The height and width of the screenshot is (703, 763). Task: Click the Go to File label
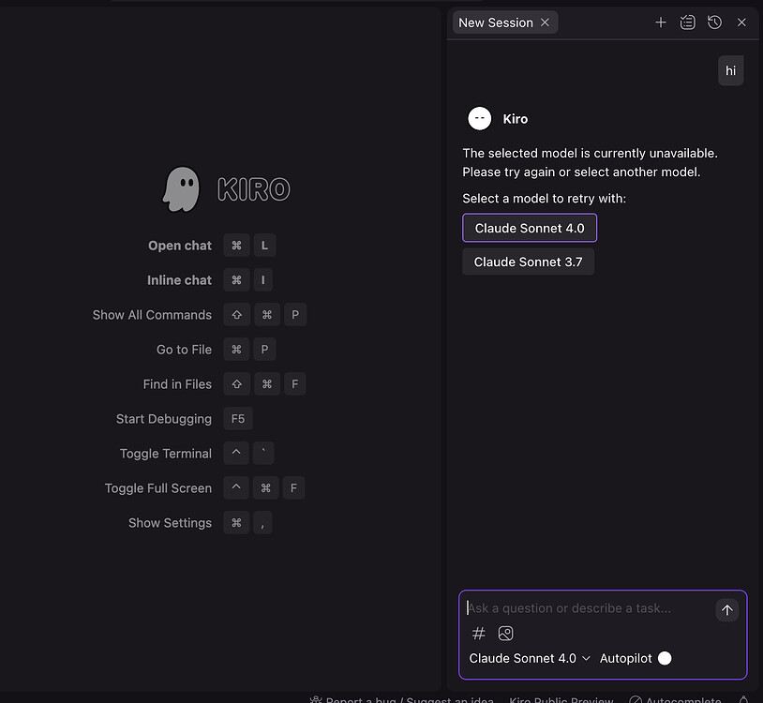point(184,350)
